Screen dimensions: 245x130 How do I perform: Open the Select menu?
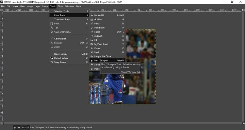tap(15, 6)
